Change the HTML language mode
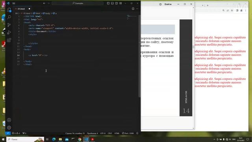Image resolution: width=252 pixels, height=142 pixels. [x=117, y=133]
